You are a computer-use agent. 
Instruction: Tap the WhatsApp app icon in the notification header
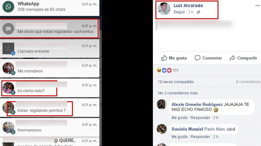(x=8, y=6)
